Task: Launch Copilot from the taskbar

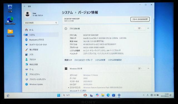Action: coord(97,95)
